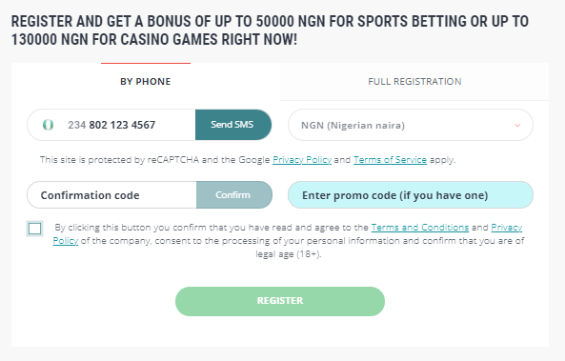Click the Confirm button beside confirmation code
The width and height of the screenshot is (565, 361).
(x=233, y=195)
